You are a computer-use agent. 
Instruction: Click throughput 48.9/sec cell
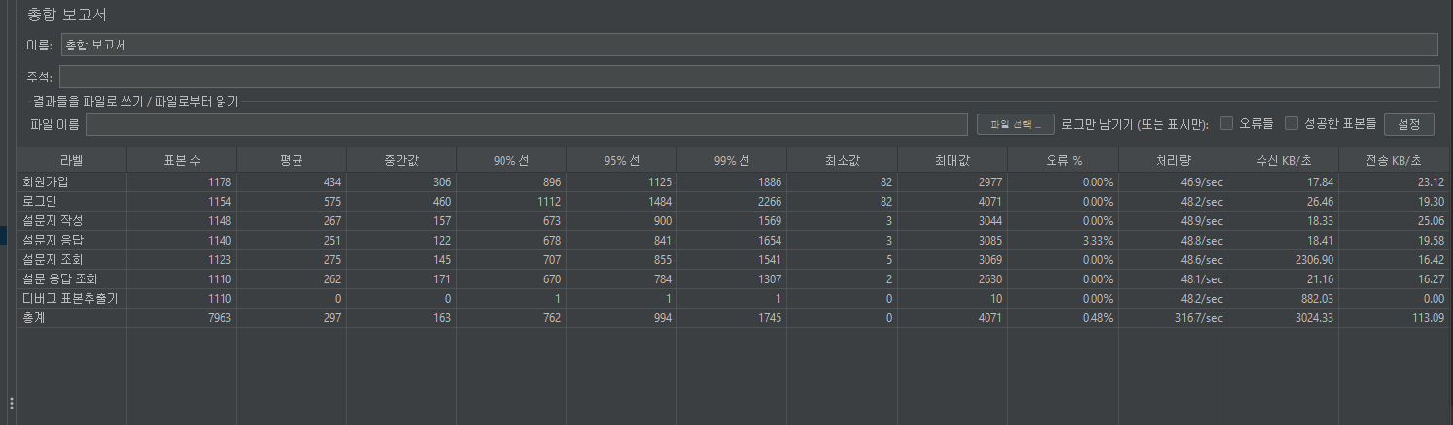[1200, 220]
